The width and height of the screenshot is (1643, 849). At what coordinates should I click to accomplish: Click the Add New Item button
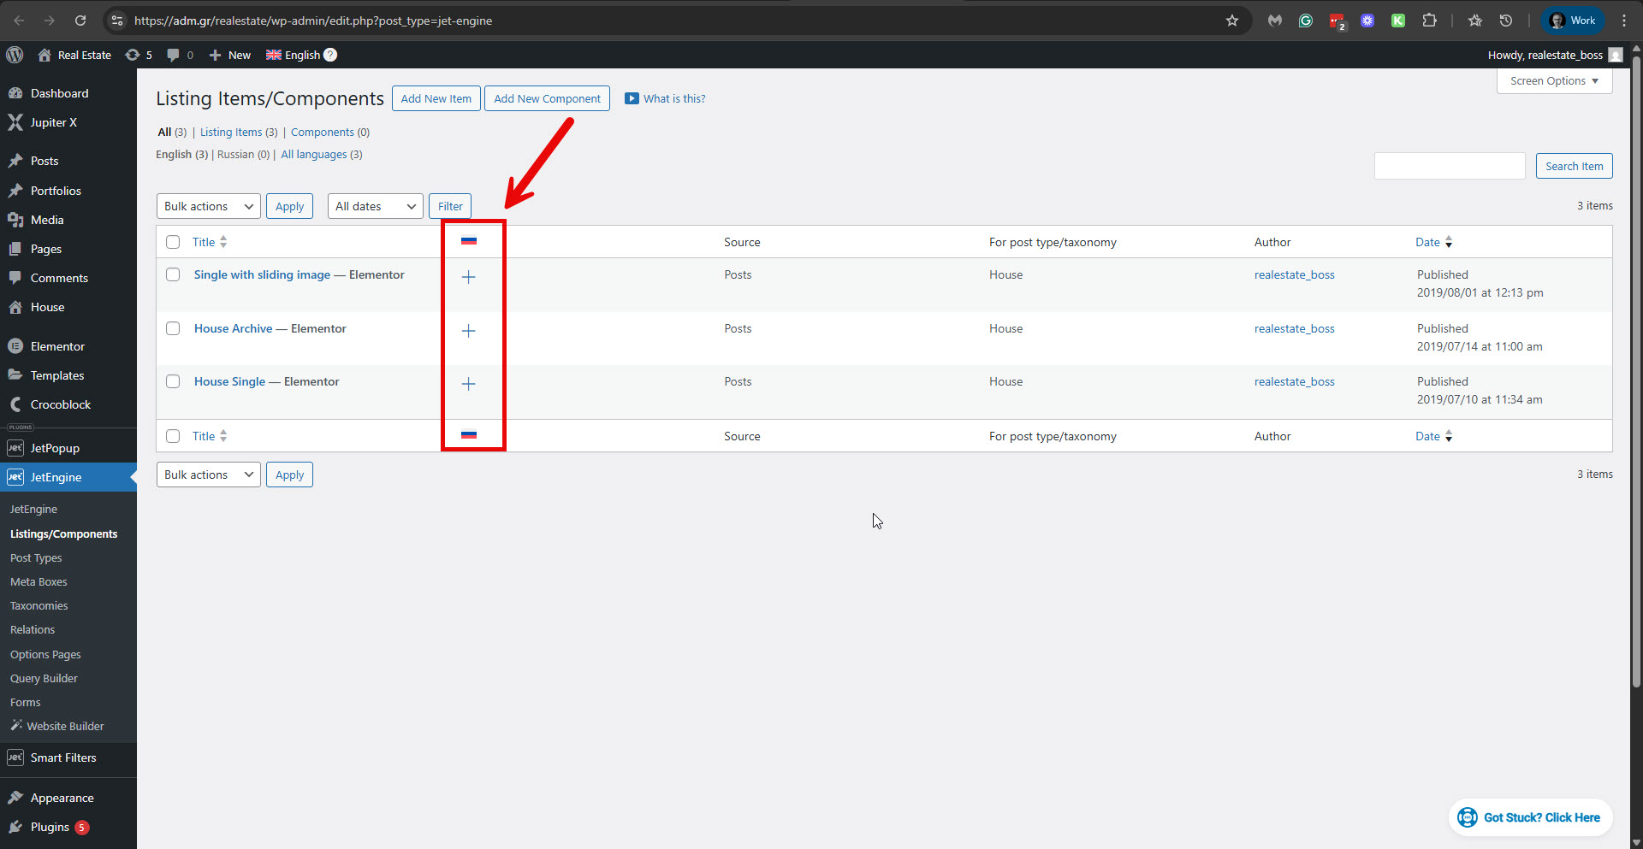[436, 98]
